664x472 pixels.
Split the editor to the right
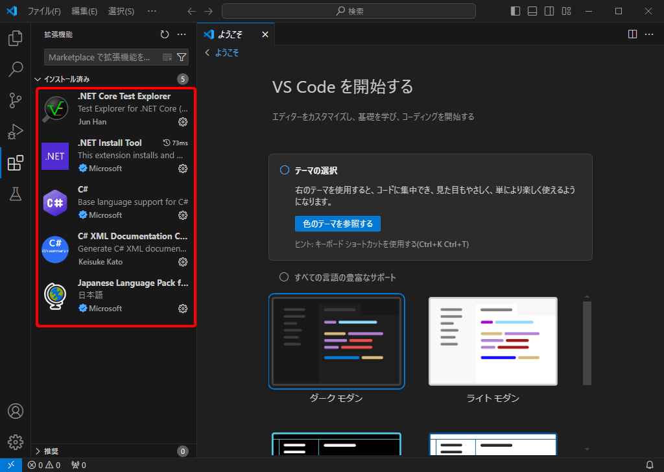[x=632, y=34]
